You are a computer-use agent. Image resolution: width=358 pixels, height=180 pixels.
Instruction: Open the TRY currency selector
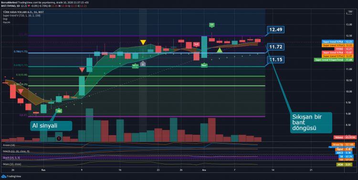[x=350, y=12]
